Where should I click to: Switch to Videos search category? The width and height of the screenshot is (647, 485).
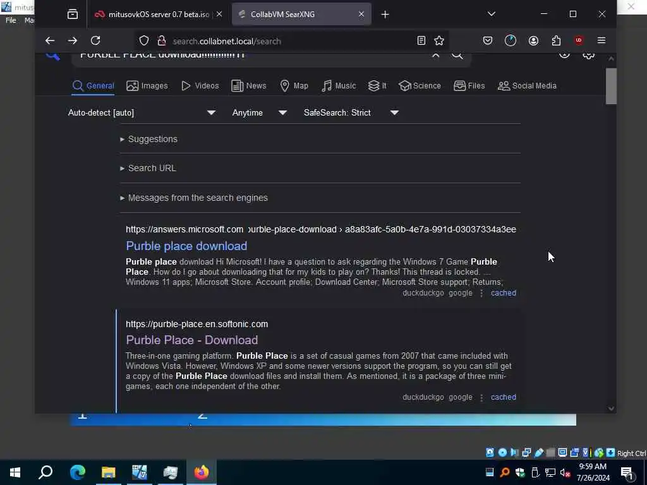(200, 86)
